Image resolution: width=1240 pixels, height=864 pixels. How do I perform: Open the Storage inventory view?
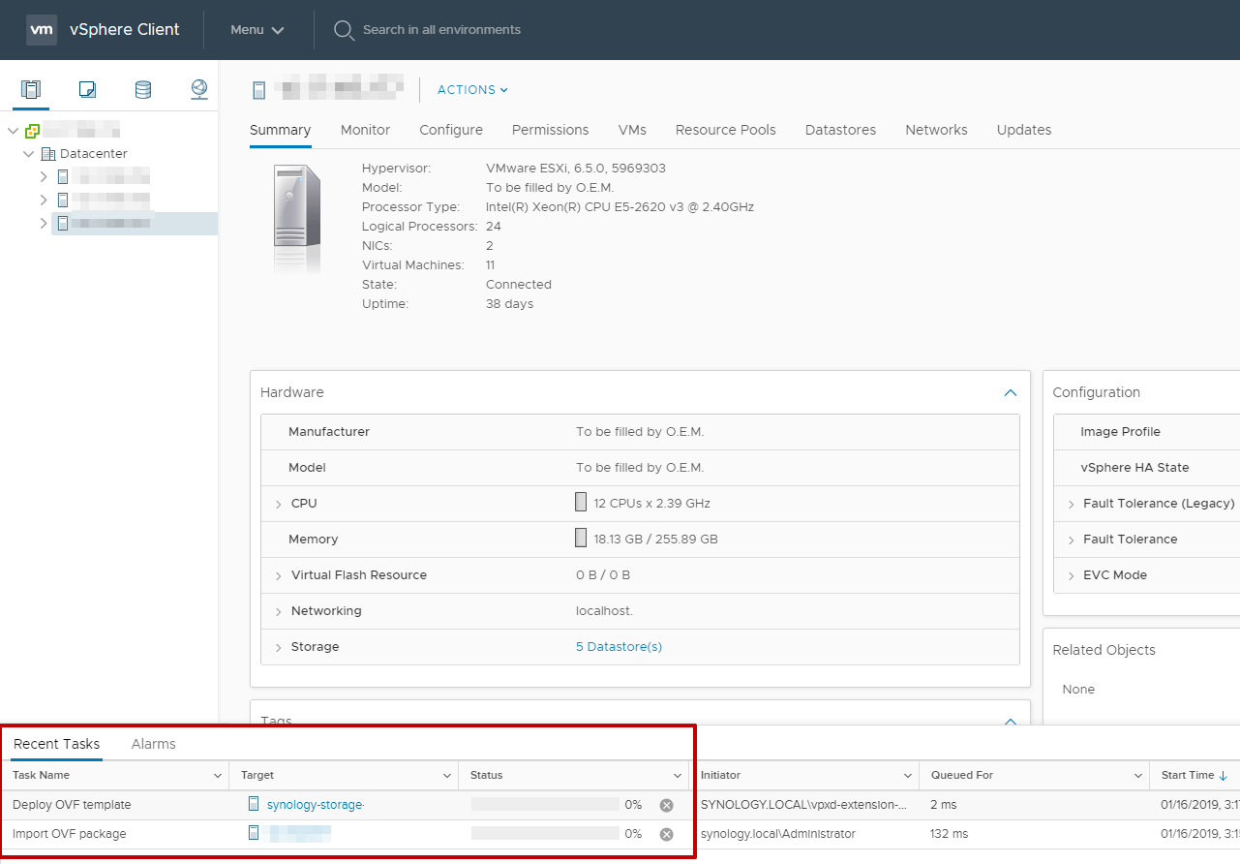coord(142,88)
